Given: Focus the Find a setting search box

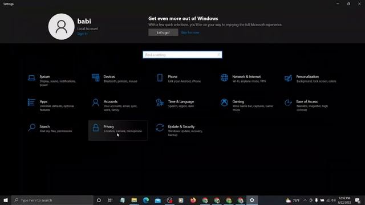Looking at the screenshot, I should pyautogui.click(x=182, y=55).
